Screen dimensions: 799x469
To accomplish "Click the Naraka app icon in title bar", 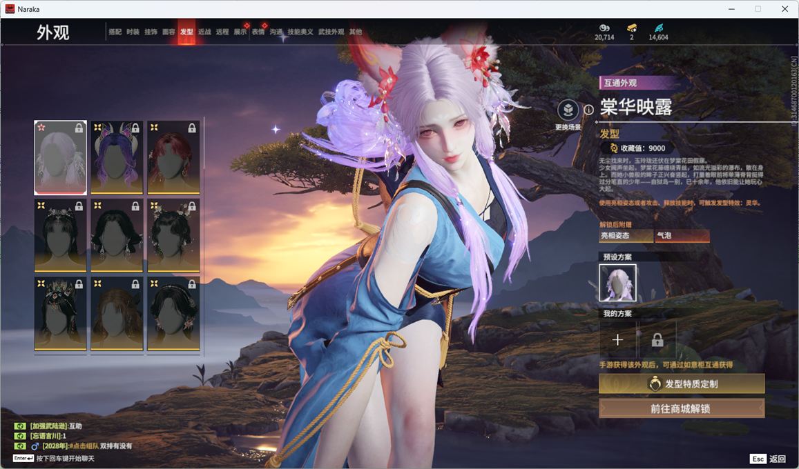I will pyautogui.click(x=10, y=9).
